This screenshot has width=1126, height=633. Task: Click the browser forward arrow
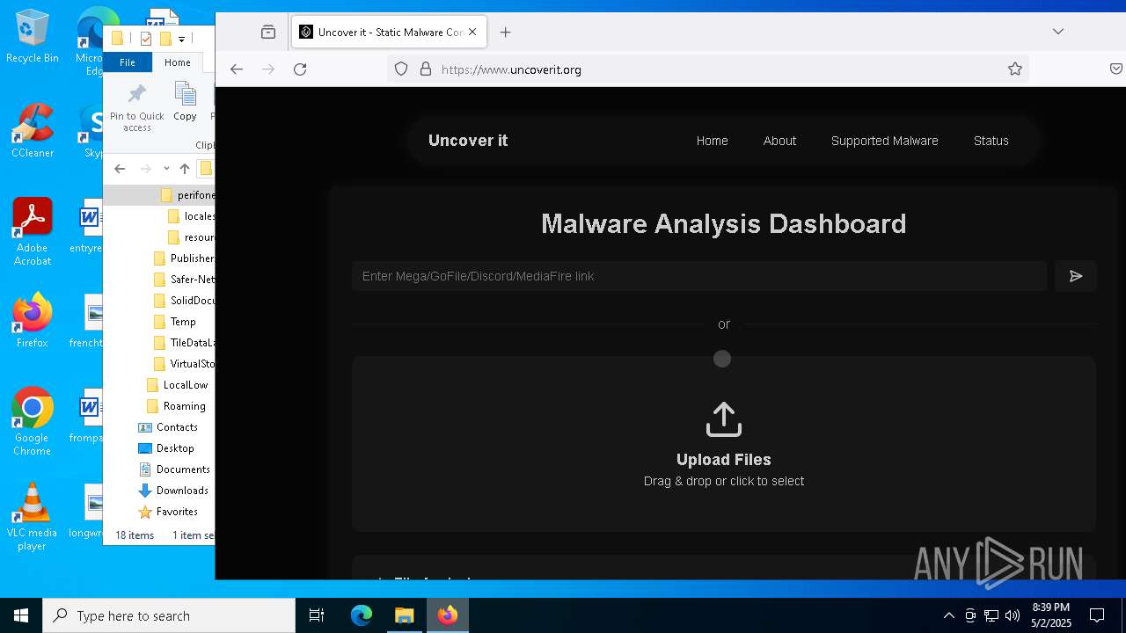268,69
